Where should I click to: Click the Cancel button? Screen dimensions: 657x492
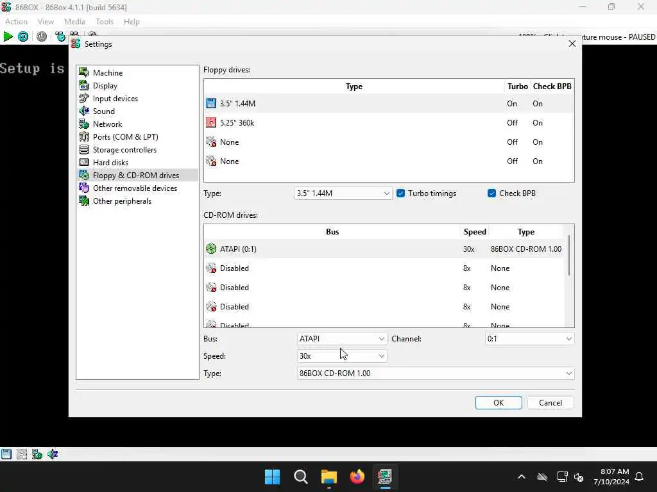550,402
